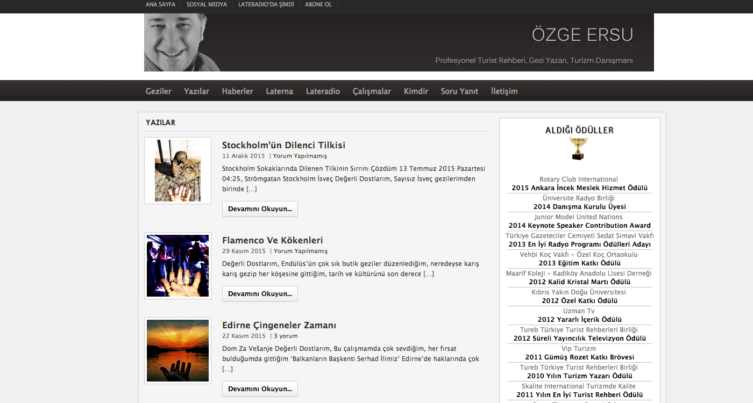Click the [...] link in Edirne excerpt
The height and width of the screenshot is (403, 753).
[x=228, y=369]
